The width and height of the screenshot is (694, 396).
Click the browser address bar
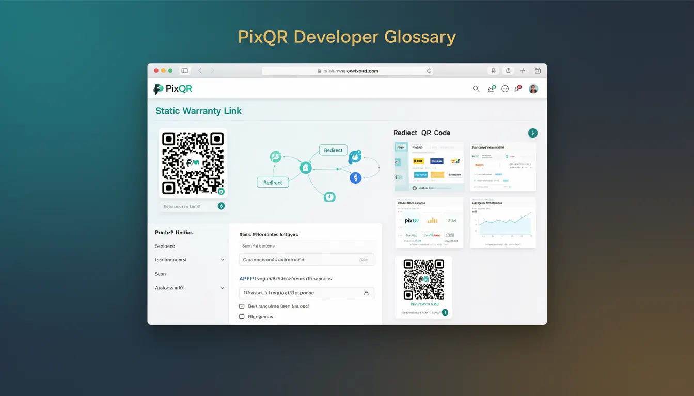coord(348,71)
